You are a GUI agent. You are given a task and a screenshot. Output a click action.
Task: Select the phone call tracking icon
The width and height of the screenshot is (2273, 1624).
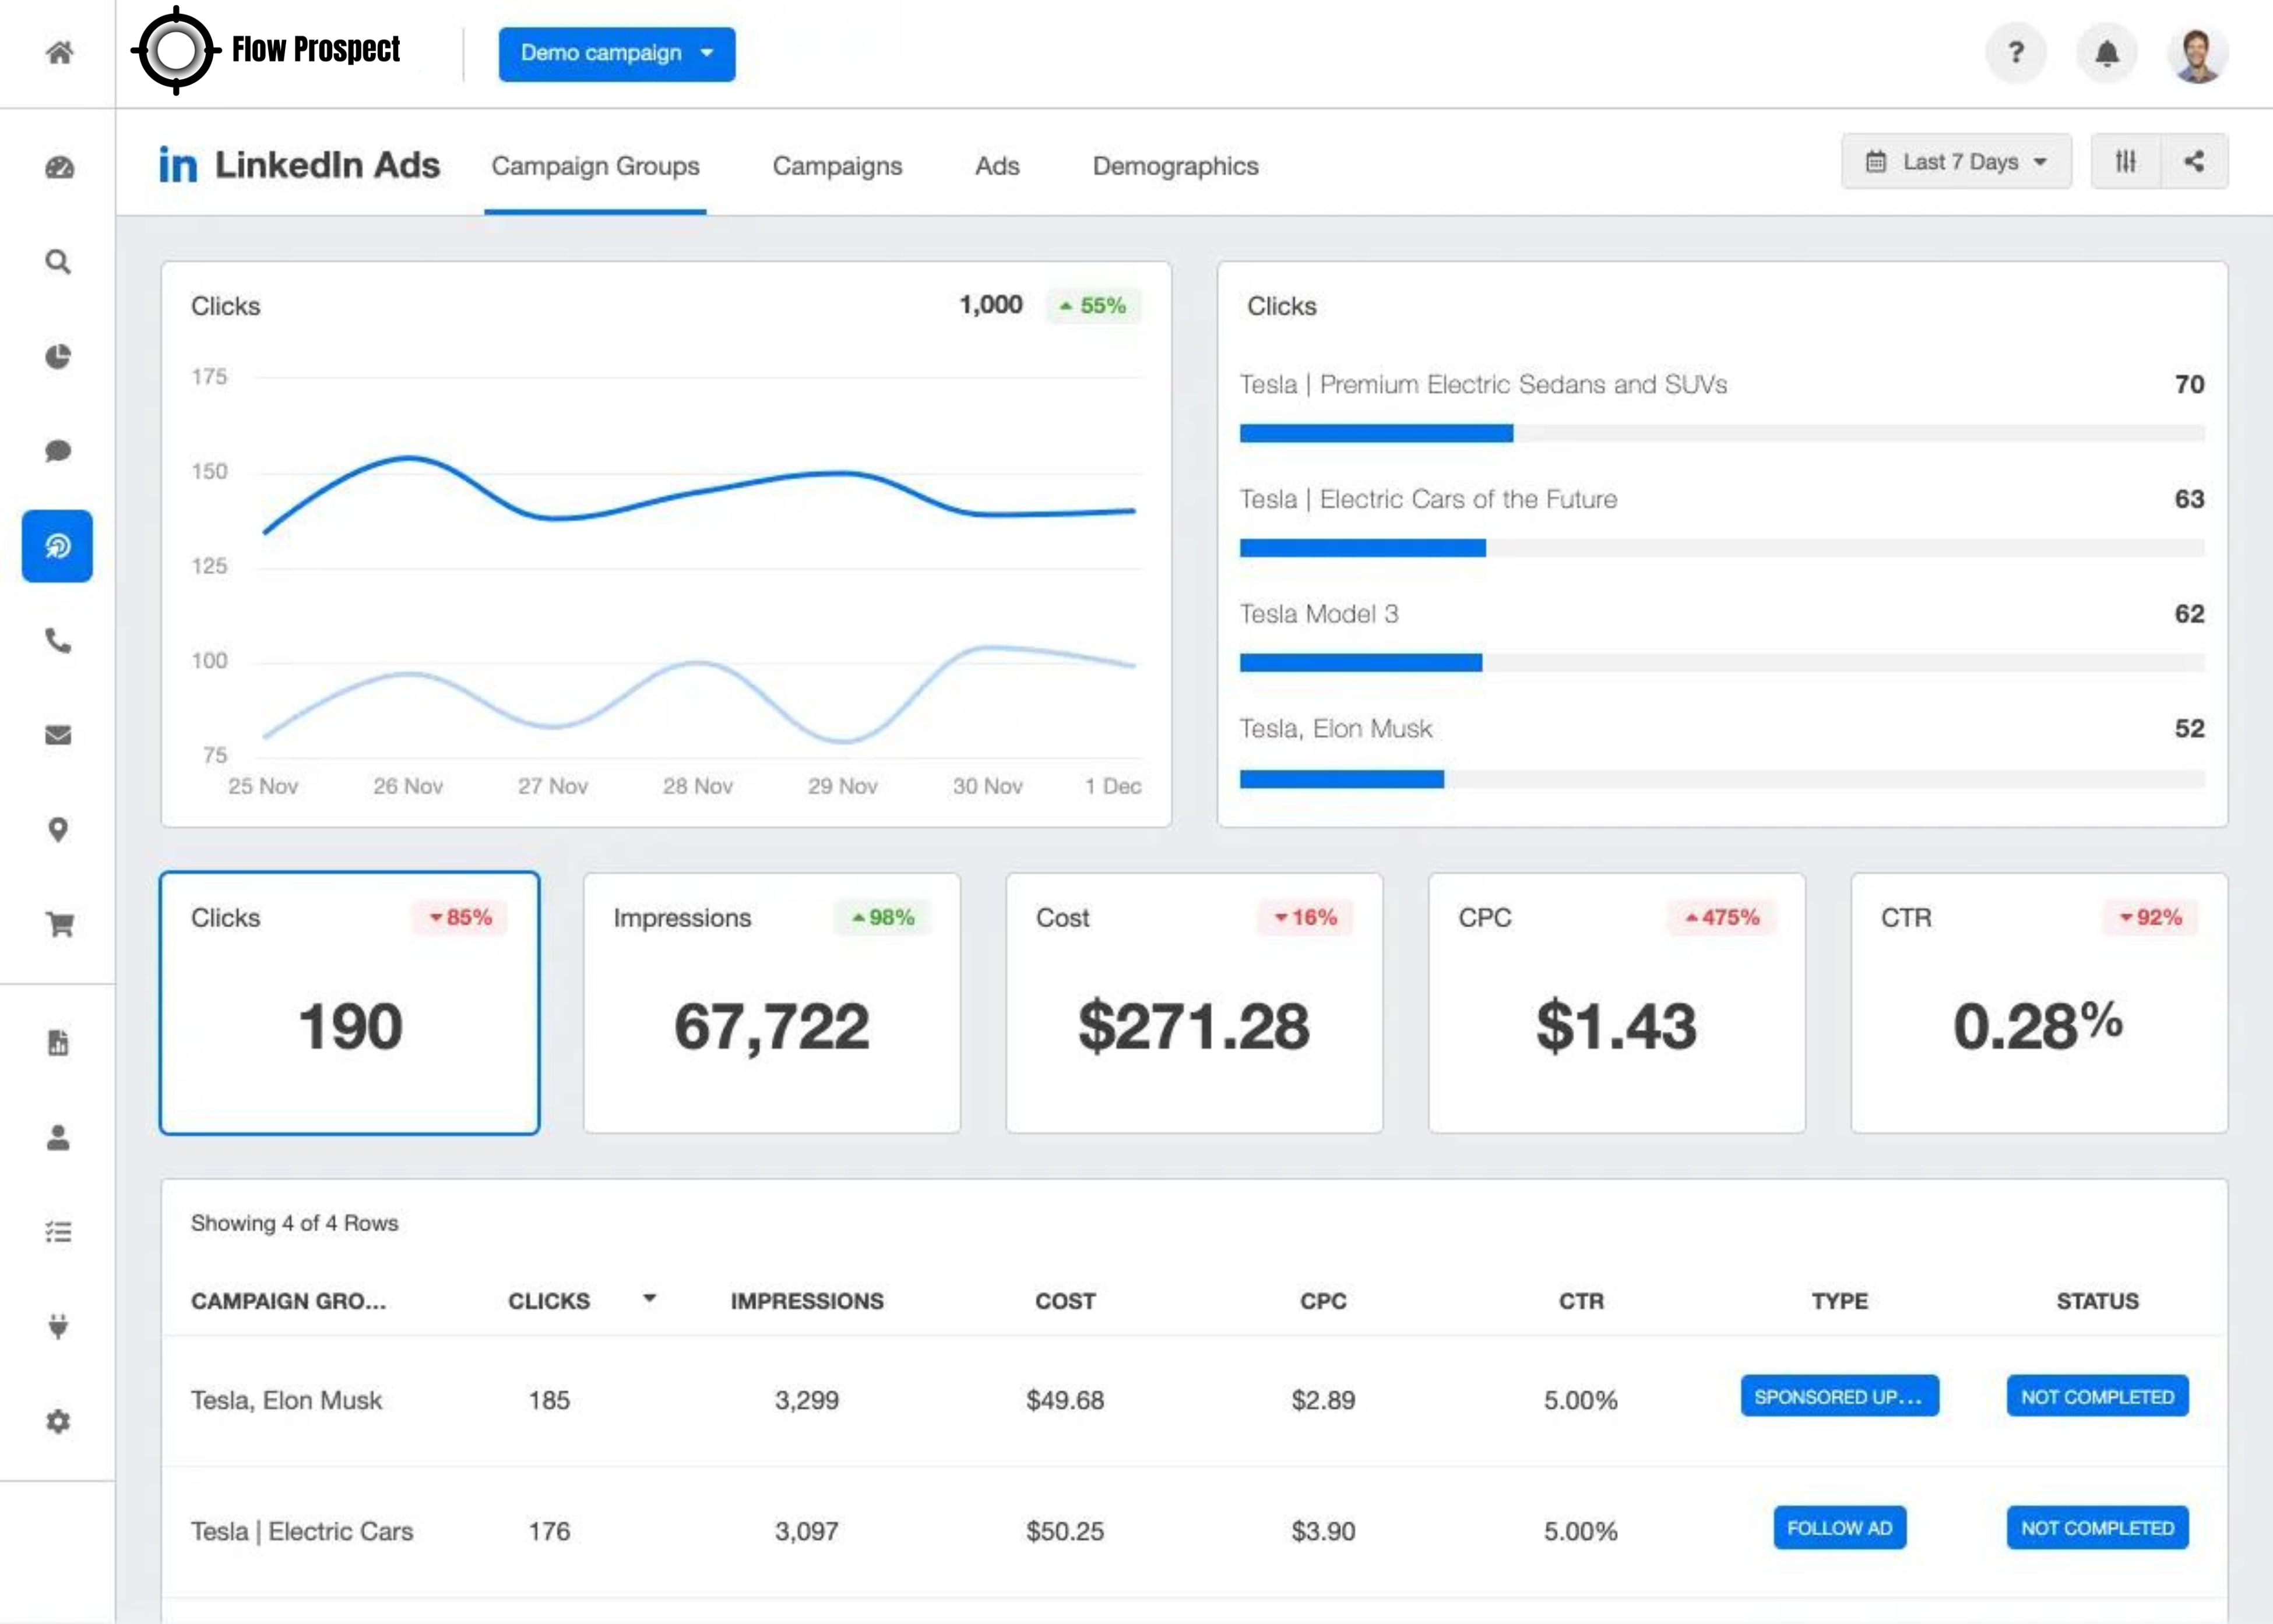(x=58, y=640)
